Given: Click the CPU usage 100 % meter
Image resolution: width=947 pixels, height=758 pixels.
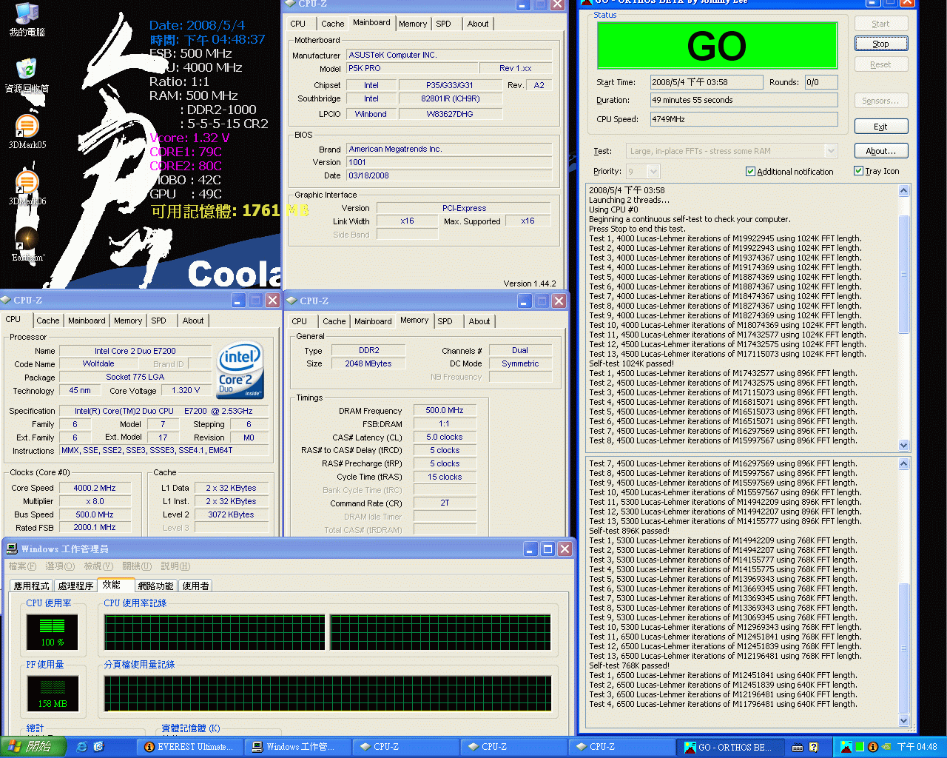Looking at the screenshot, I should (x=52, y=632).
